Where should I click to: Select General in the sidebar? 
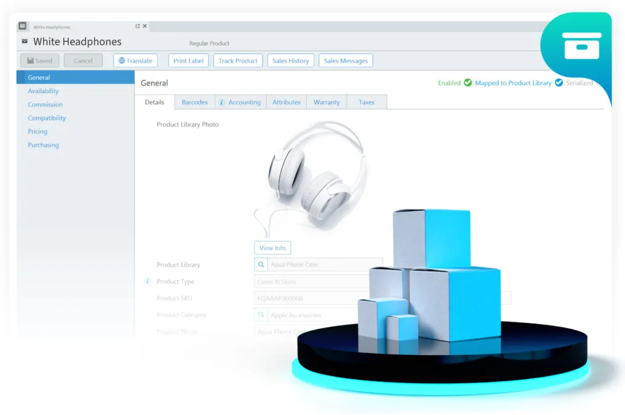pyautogui.click(x=75, y=77)
